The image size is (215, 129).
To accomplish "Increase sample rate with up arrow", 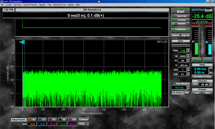I will pos(189,55).
